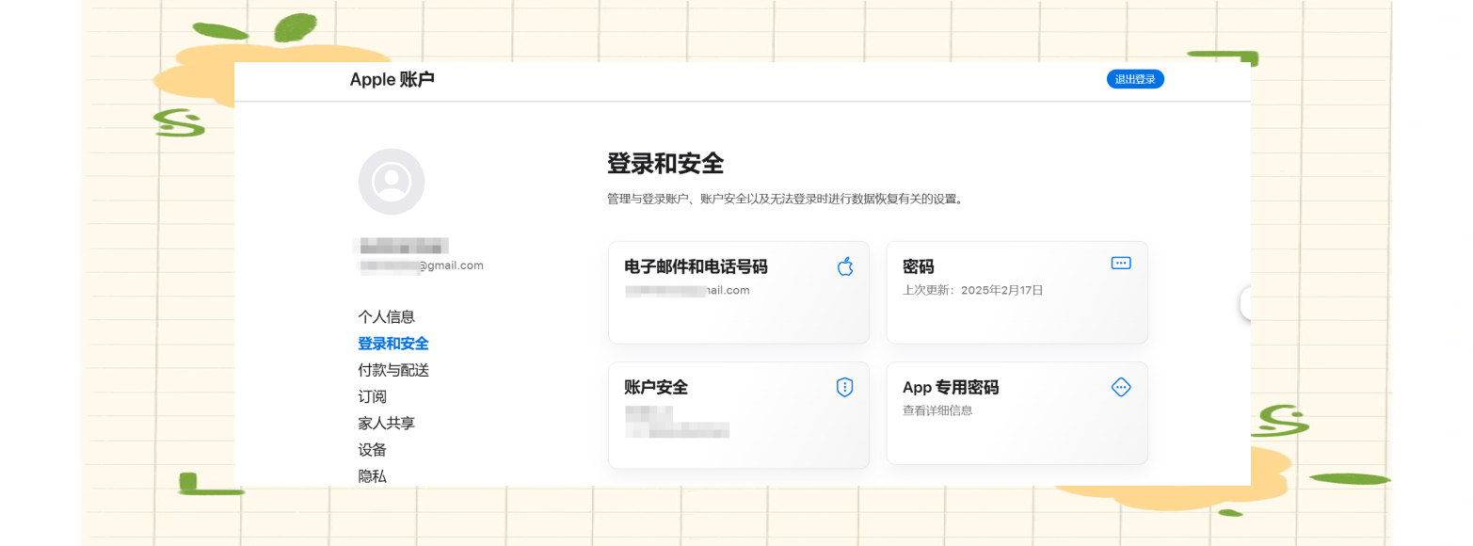The width and height of the screenshot is (1473, 546).
Task: Click the profile avatar picture
Action: click(x=392, y=182)
